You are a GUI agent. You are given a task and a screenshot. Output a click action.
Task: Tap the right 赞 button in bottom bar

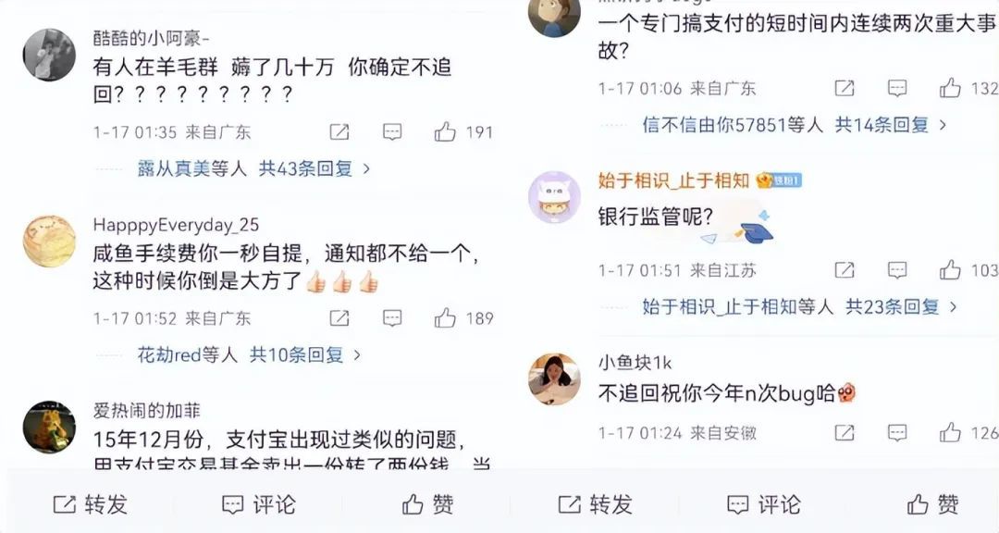pos(932,504)
